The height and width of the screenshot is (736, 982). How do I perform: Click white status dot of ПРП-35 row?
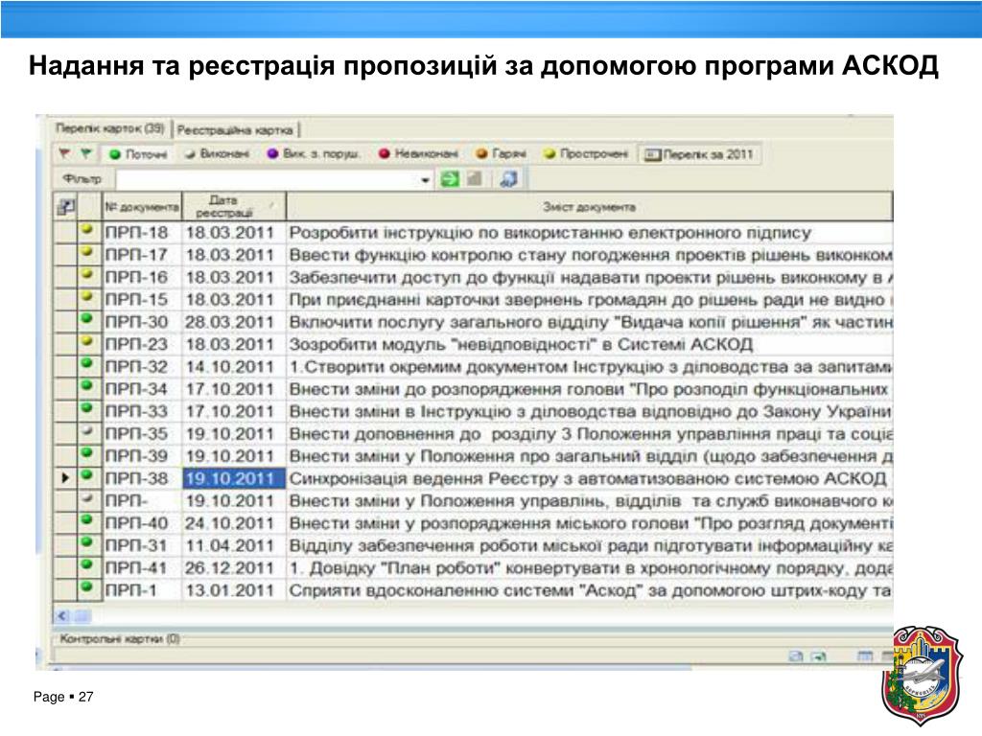[x=87, y=430]
